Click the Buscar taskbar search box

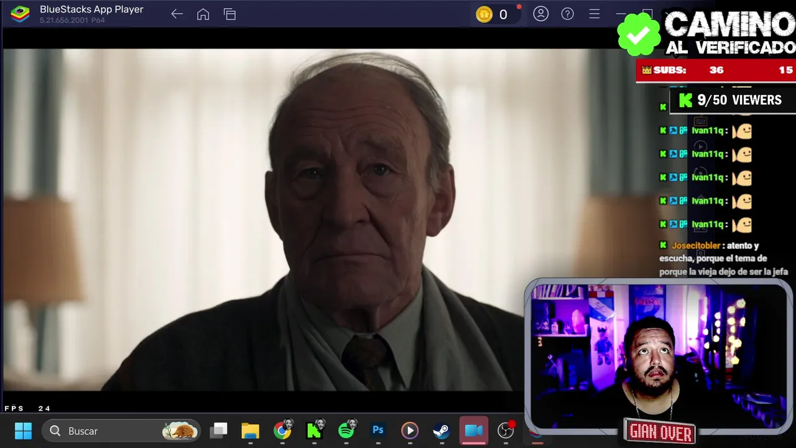pos(121,431)
